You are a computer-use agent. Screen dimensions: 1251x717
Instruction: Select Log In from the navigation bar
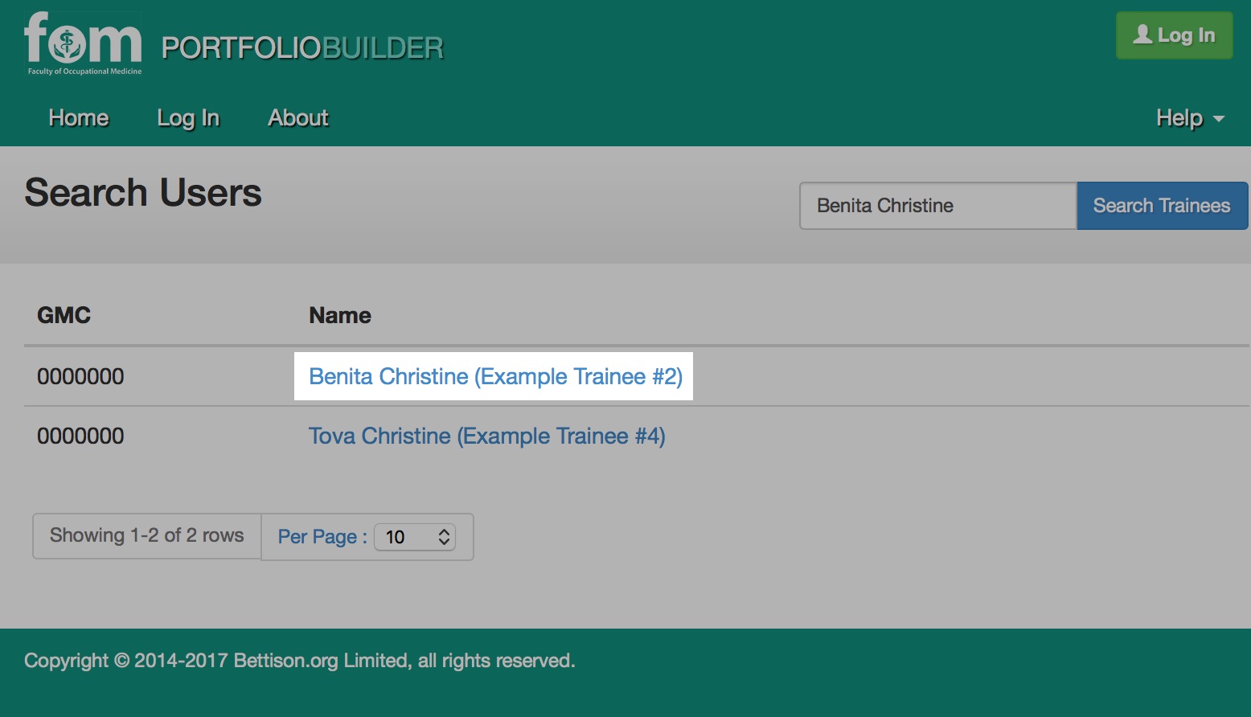pyautogui.click(x=188, y=117)
